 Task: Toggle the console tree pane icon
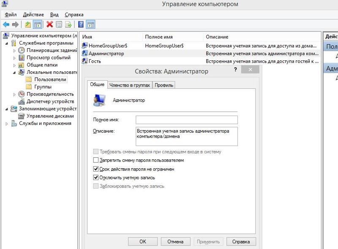point(38,25)
